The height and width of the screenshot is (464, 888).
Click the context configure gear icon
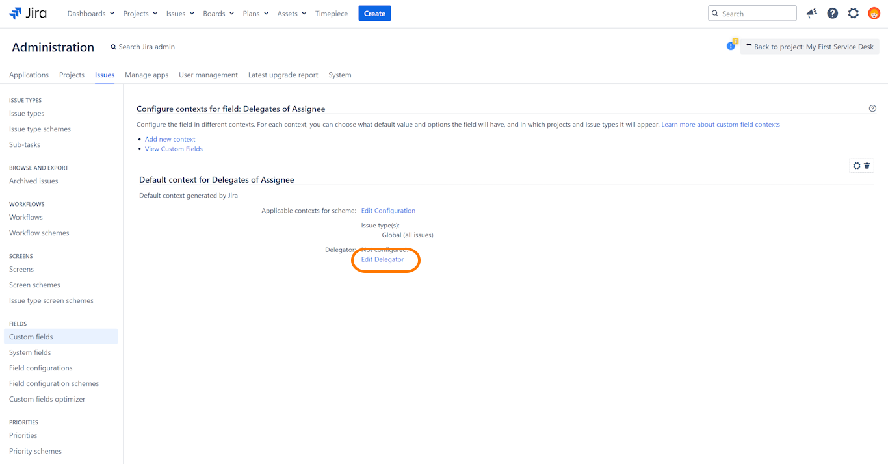tap(857, 166)
